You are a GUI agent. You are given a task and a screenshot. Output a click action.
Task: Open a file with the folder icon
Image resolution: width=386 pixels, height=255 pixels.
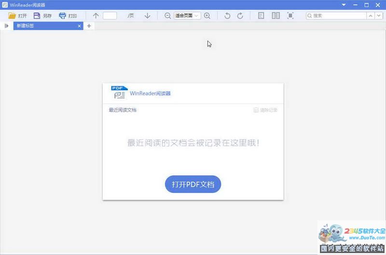pyautogui.click(x=12, y=16)
